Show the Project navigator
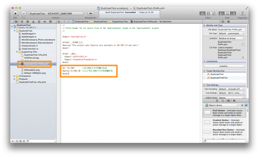This screenshot has width=259, height=157. tap(16, 22)
